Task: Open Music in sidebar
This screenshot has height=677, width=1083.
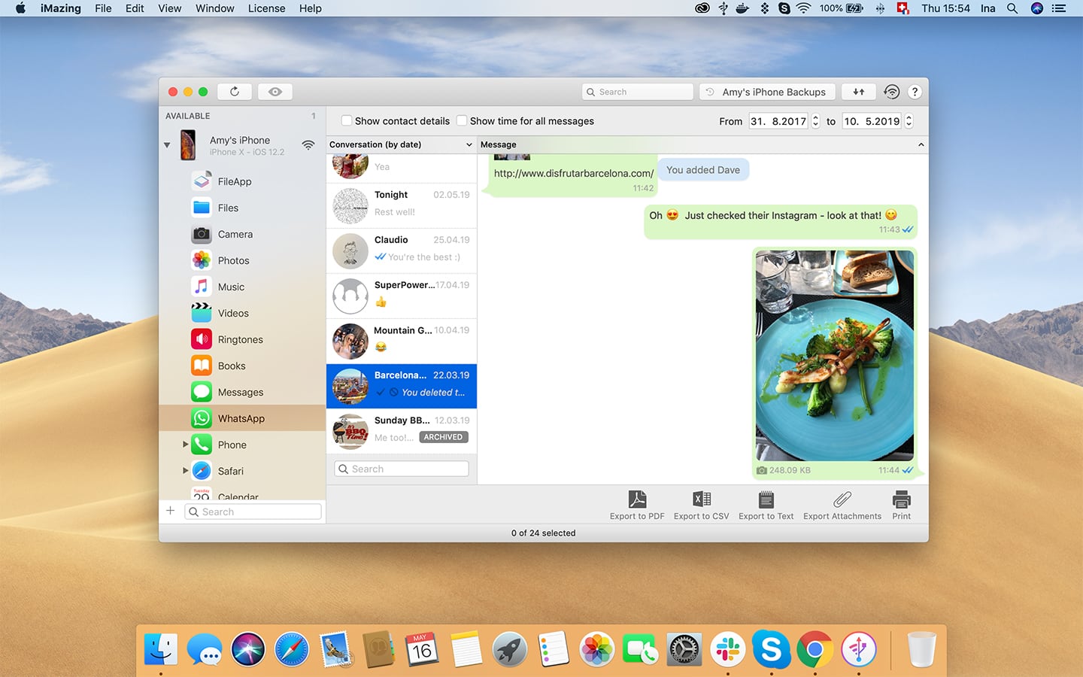Action: click(x=242, y=287)
